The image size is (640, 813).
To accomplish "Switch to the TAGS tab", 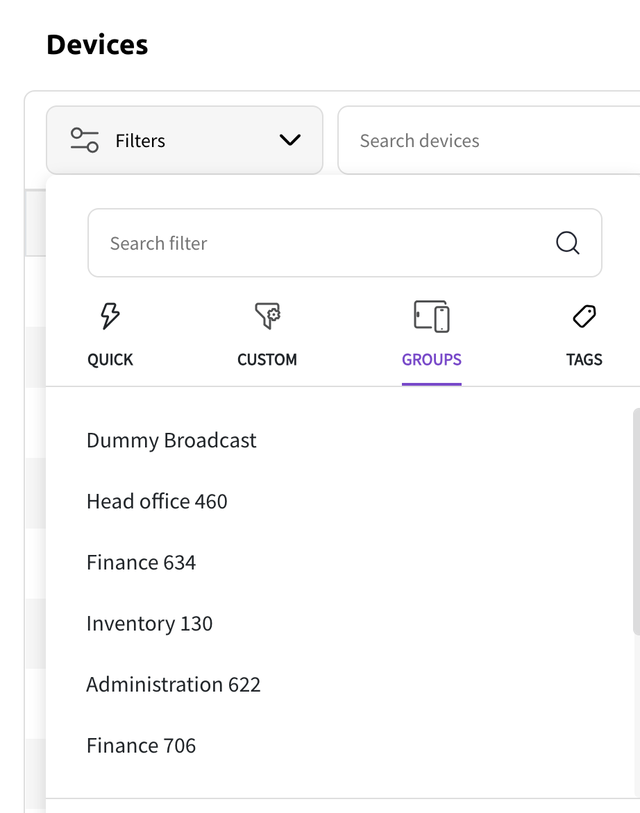I will coord(584,359).
